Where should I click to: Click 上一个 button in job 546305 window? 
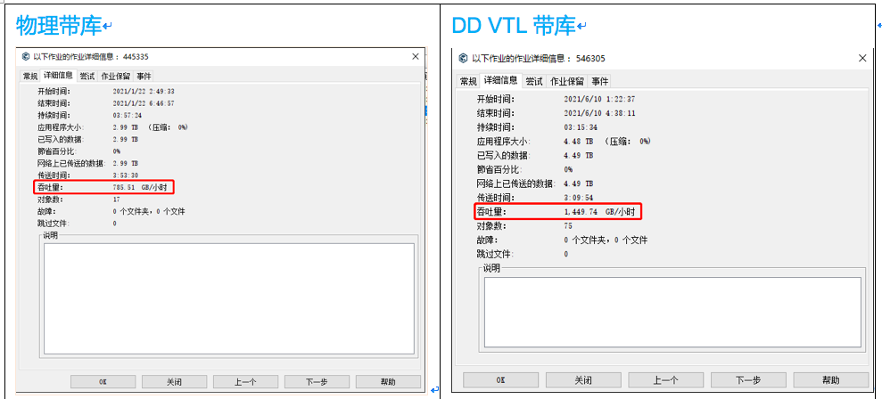point(665,380)
